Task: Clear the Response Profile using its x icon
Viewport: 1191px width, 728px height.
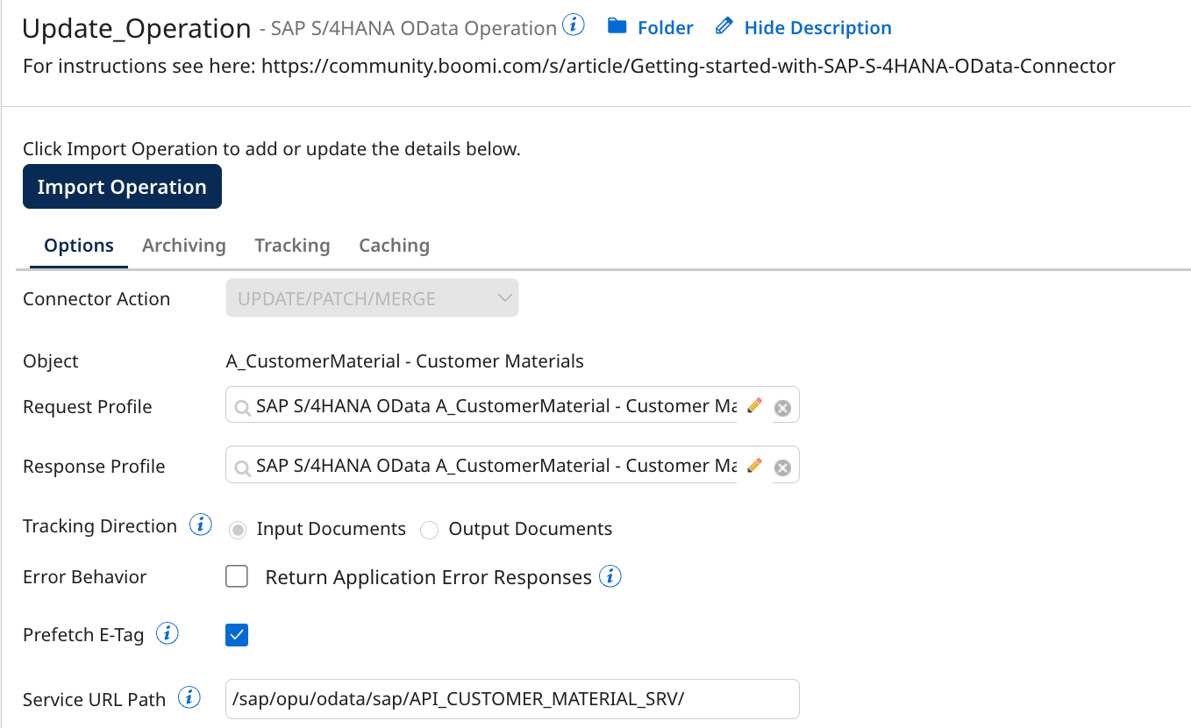Action: 782,467
